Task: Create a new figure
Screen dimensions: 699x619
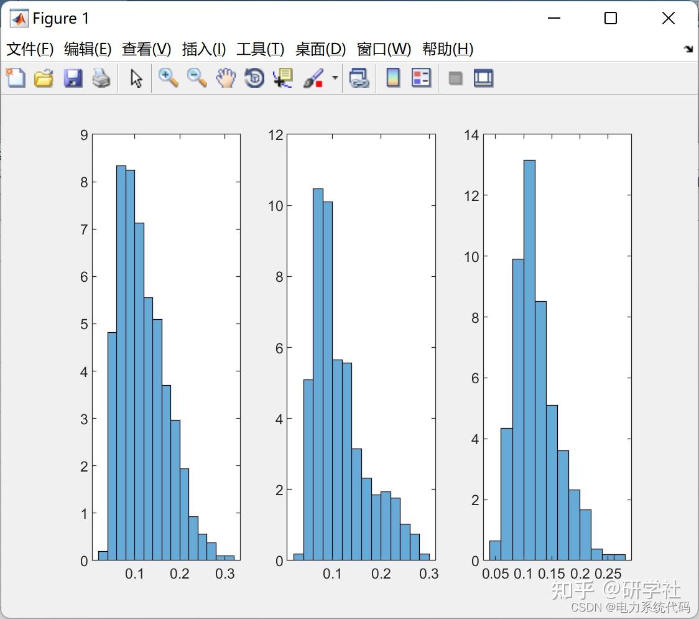Action: coord(15,78)
